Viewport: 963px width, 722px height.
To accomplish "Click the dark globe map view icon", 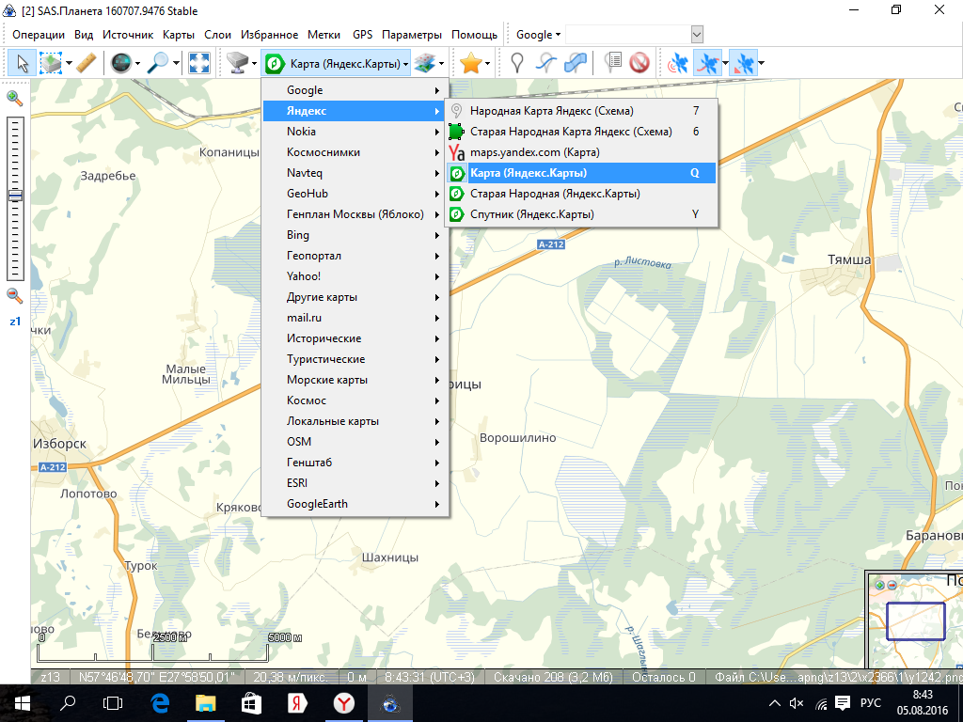I will pyautogui.click(x=121, y=63).
